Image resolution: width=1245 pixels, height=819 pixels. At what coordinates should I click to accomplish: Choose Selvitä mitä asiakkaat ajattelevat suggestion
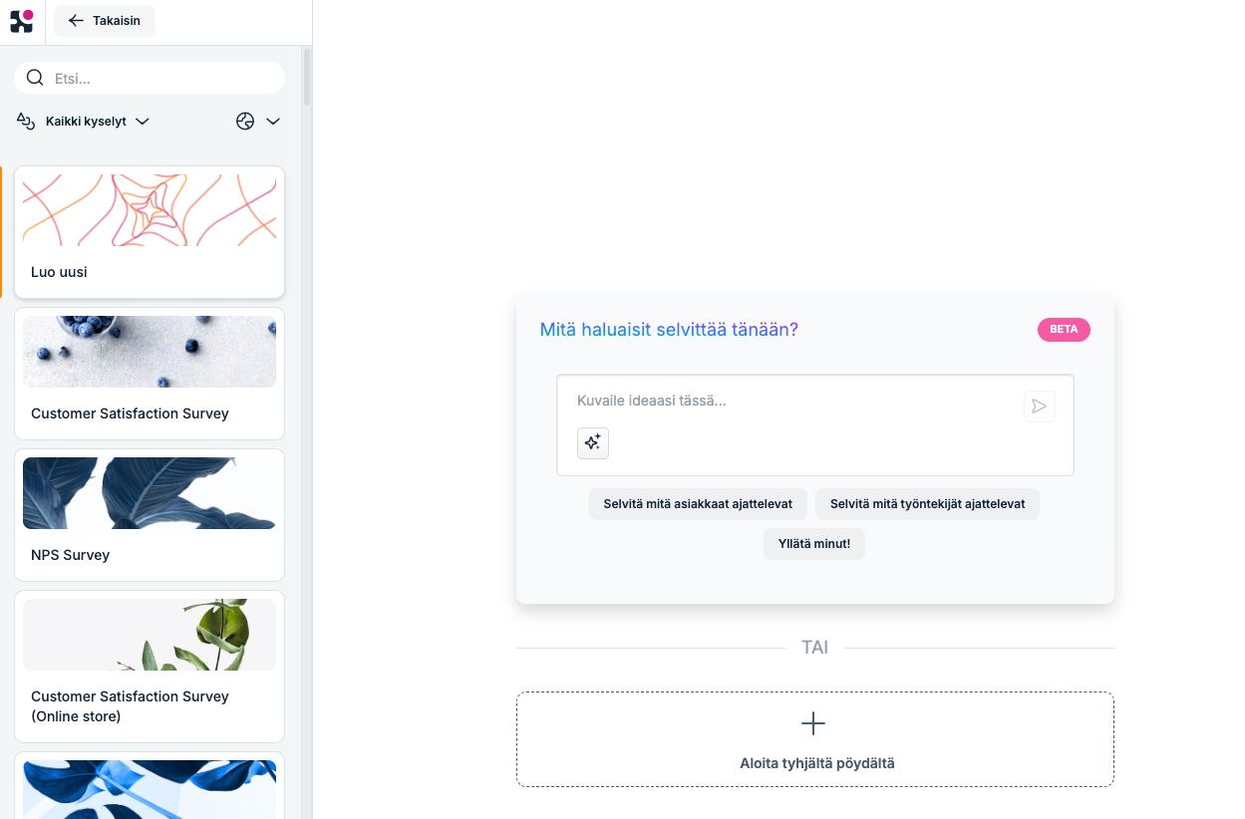coord(698,504)
